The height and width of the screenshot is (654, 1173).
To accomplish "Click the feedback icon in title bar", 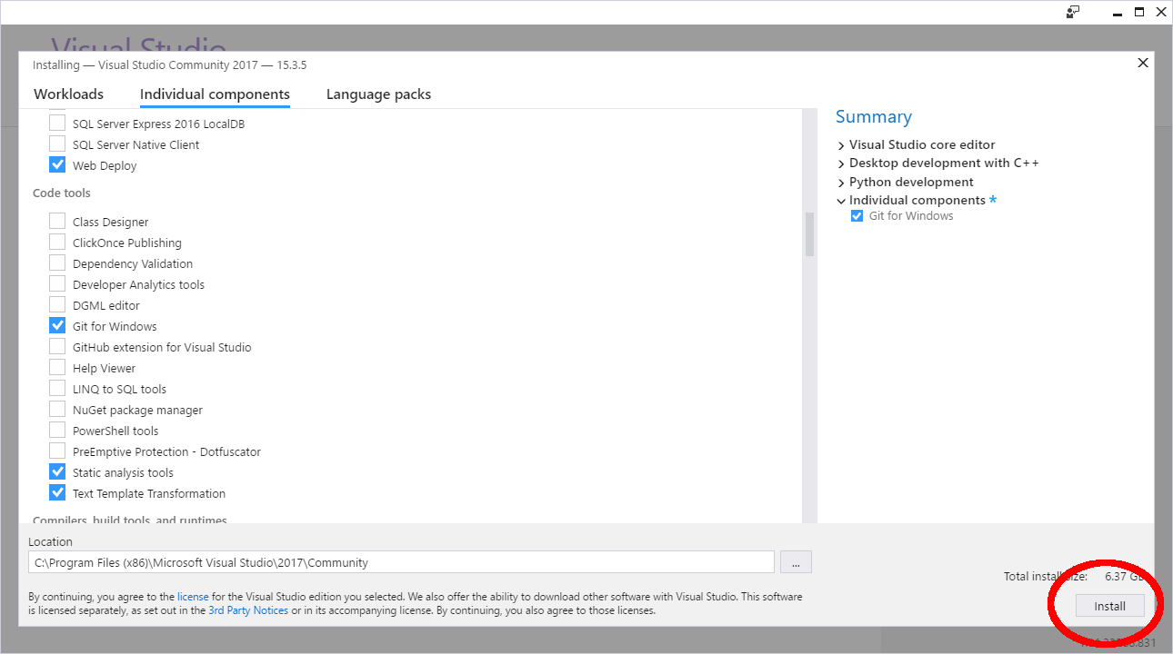I will coord(1074,12).
